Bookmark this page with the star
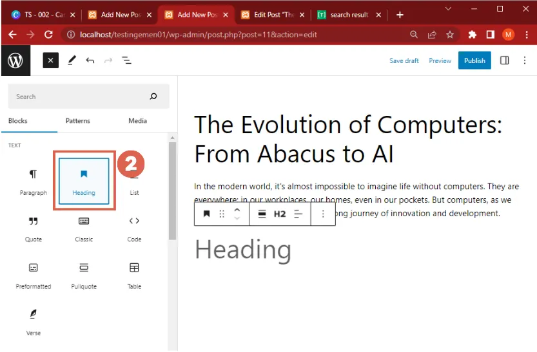The image size is (537, 352). (x=450, y=35)
